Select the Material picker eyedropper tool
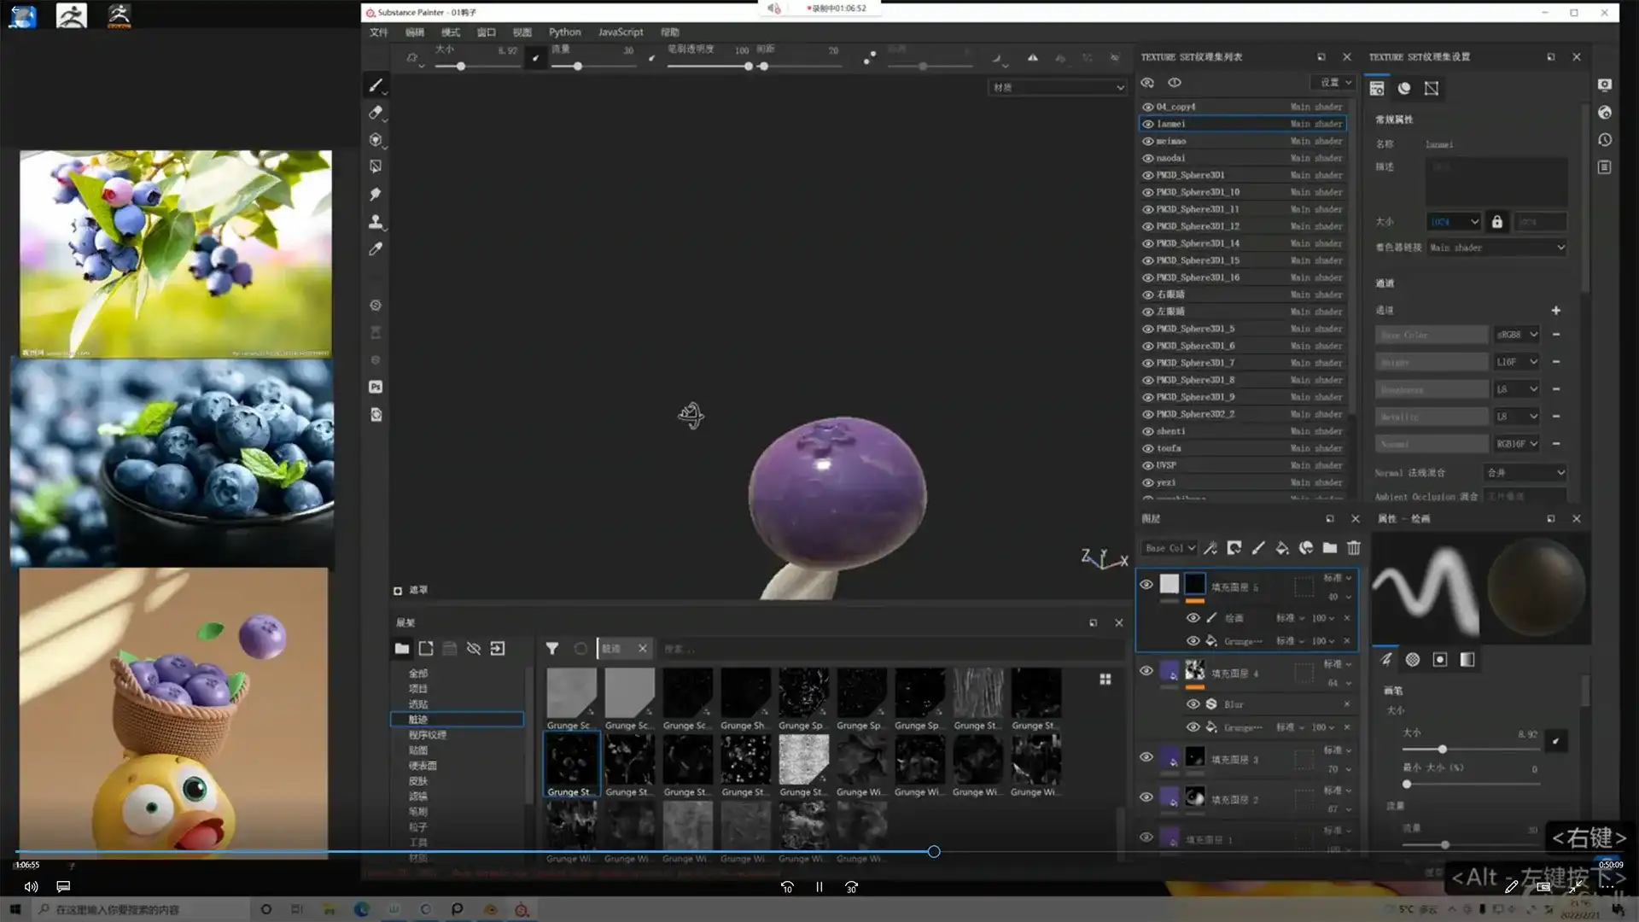Viewport: 1639px width, 922px height. 375,248
